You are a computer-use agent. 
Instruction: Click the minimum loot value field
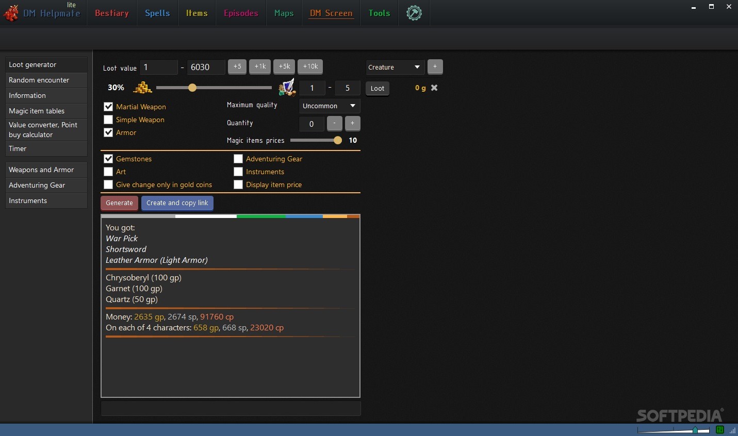(159, 67)
